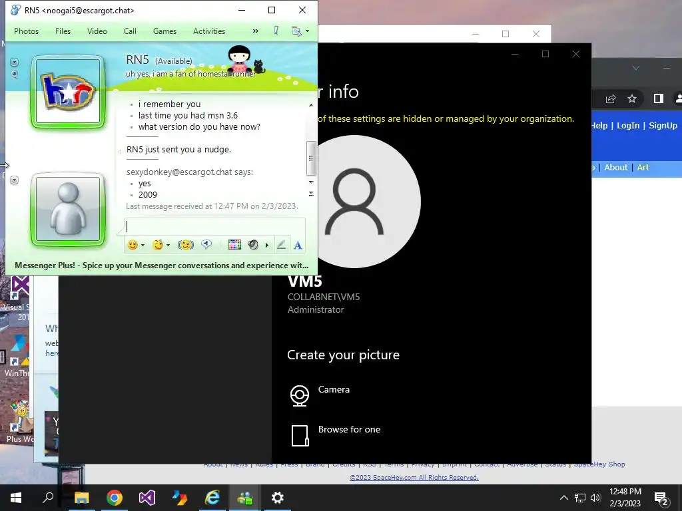Open About link in SpaceHey navigation

615,167
